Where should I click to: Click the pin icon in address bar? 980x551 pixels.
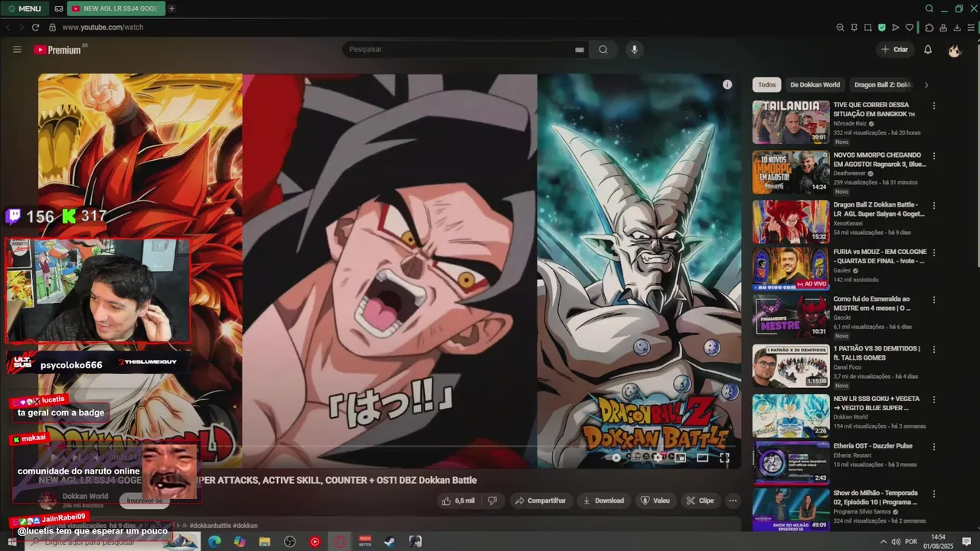(x=854, y=27)
